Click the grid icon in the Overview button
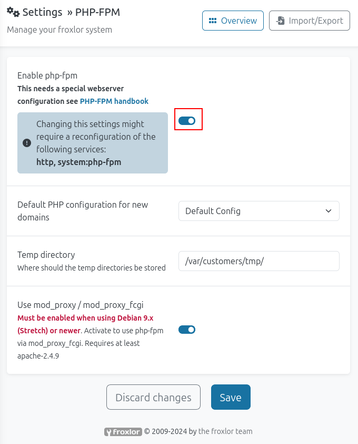This screenshot has height=444, width=358. click(x=213, y=21)
